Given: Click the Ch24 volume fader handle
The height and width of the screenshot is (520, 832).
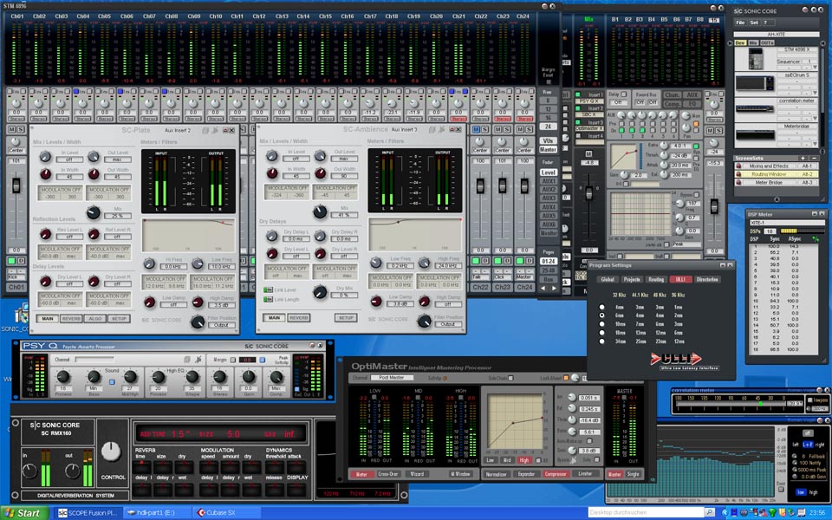Looking at the screenshot, I should coord(524,185).
